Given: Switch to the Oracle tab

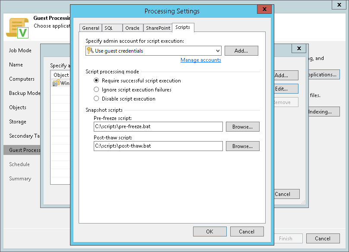Looking at the screenshot, I should point(132,28).
